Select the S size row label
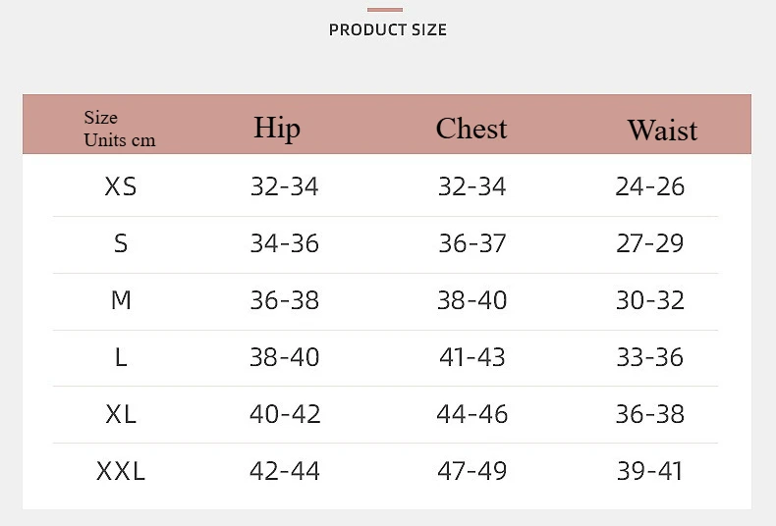Screen dimensions: 776x526 [x=121, y=243]
